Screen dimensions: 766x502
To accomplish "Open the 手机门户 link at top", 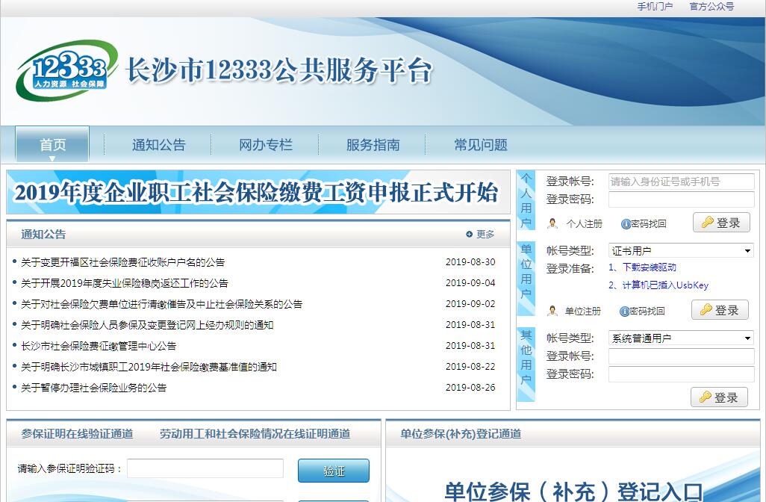I will 654,7.
